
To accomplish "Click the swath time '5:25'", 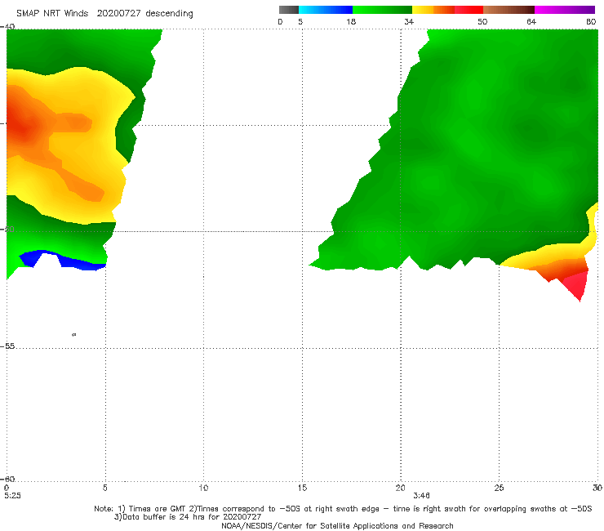I will [13, 496].
